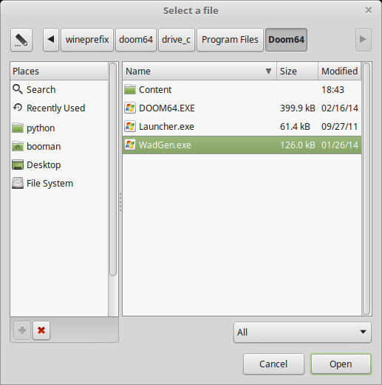This screenshot has width=382, height=385.
Task: Open the All file type dropdown
Action: [302, 332]
